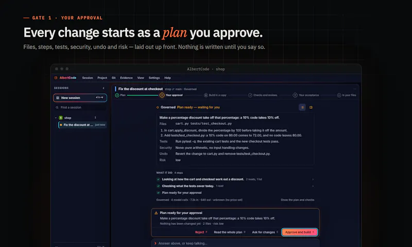
Task: Collapse the Sessions sidebar chevron
Action: coord(104,88)
